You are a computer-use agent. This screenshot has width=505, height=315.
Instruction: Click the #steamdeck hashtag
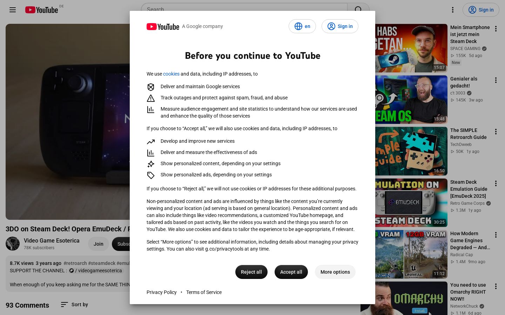pos(102,263)
